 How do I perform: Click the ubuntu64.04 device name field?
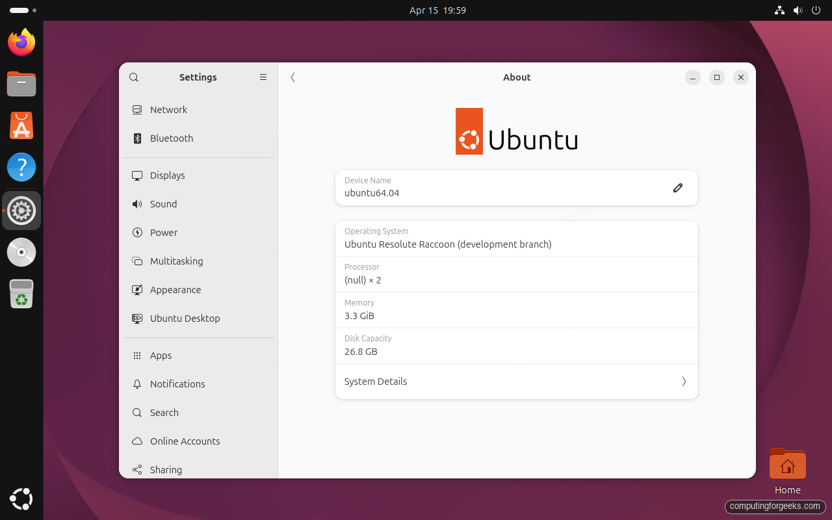455,192
